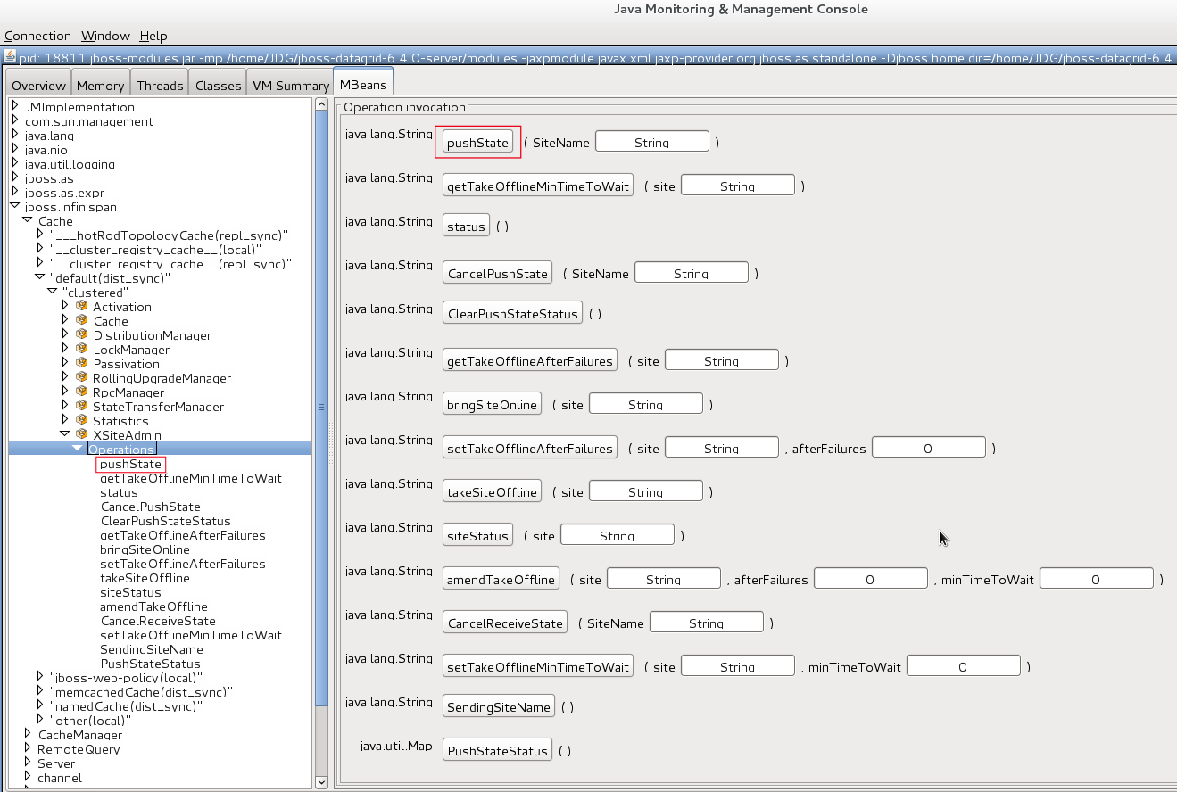The height and width of the screenshot is (792, 1177).
Task: Click the XSiteAdmin MBean icon
Action: (x=82, y=434)
